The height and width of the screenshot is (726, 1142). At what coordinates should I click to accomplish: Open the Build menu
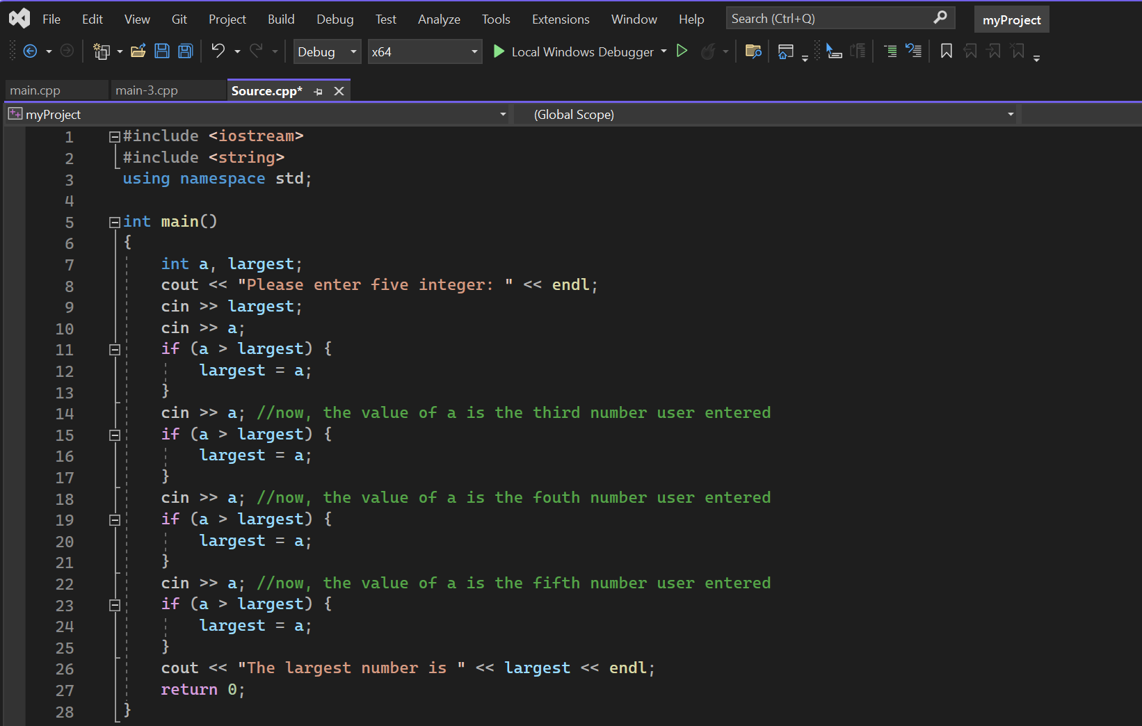[281, 19]
